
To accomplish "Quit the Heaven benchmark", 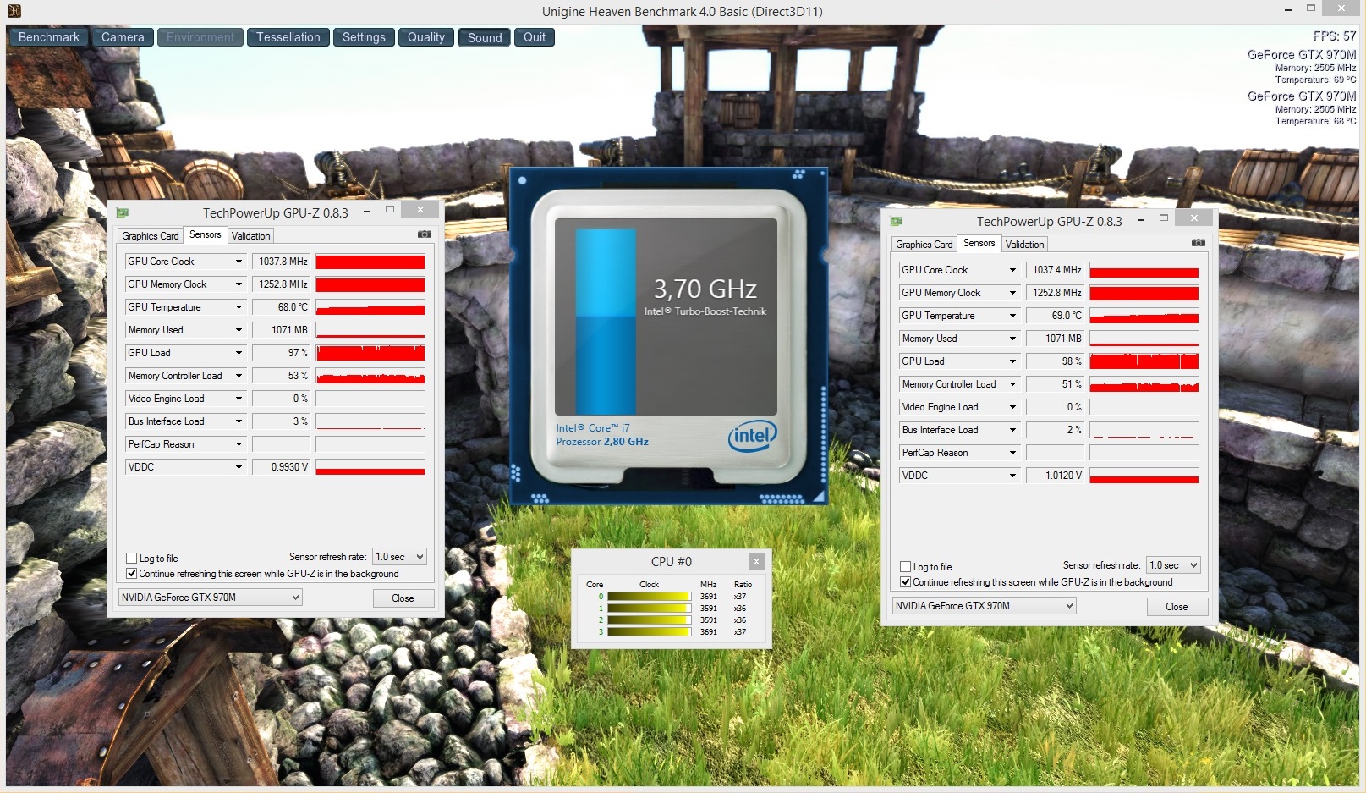I will [535, 37].
